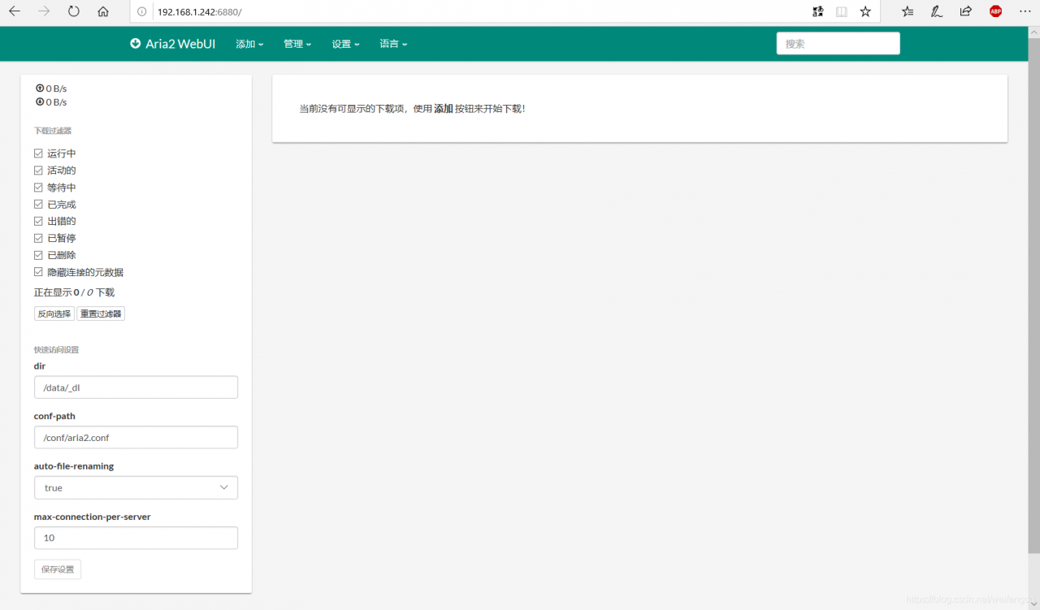Click the 保存设置 button

point(57,569)
